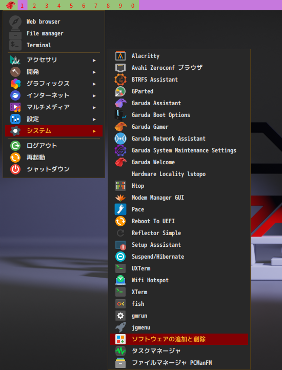This screenshot has height=370, width=282.
Task: Click the Garuda Welcome red eagle icon
Action: click(x=120, y=162)
